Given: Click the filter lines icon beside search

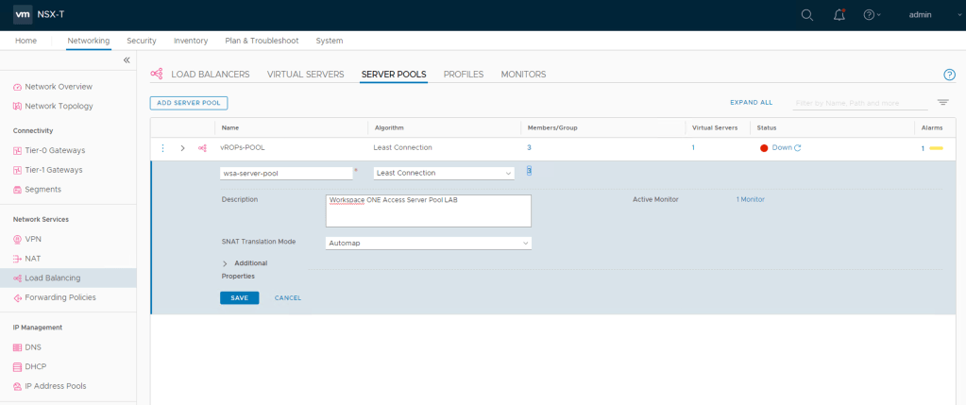Looking at the screenshot, I should coord(942,102).
